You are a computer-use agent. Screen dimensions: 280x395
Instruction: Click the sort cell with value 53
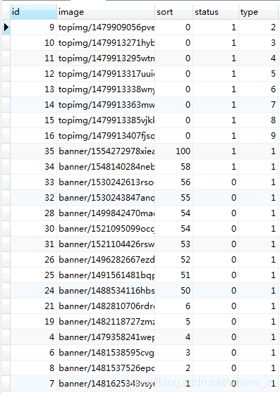[174, 244]
